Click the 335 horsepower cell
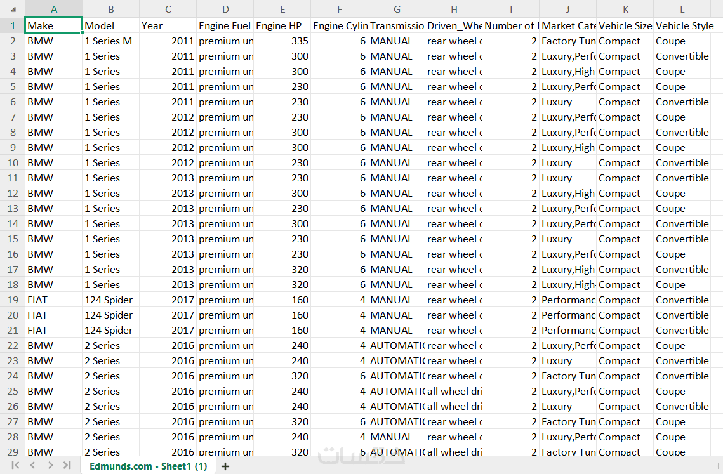Viewport: 723px width, 474px height. point(282,41)
